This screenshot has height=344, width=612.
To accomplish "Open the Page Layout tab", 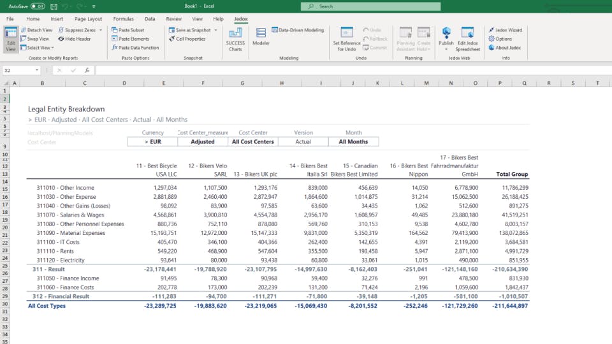I will (x=88, y=19).
